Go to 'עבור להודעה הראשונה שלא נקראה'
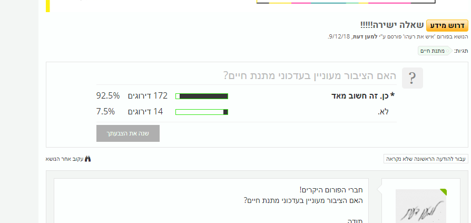The image size is (471, 223). [x=426, y=159]
